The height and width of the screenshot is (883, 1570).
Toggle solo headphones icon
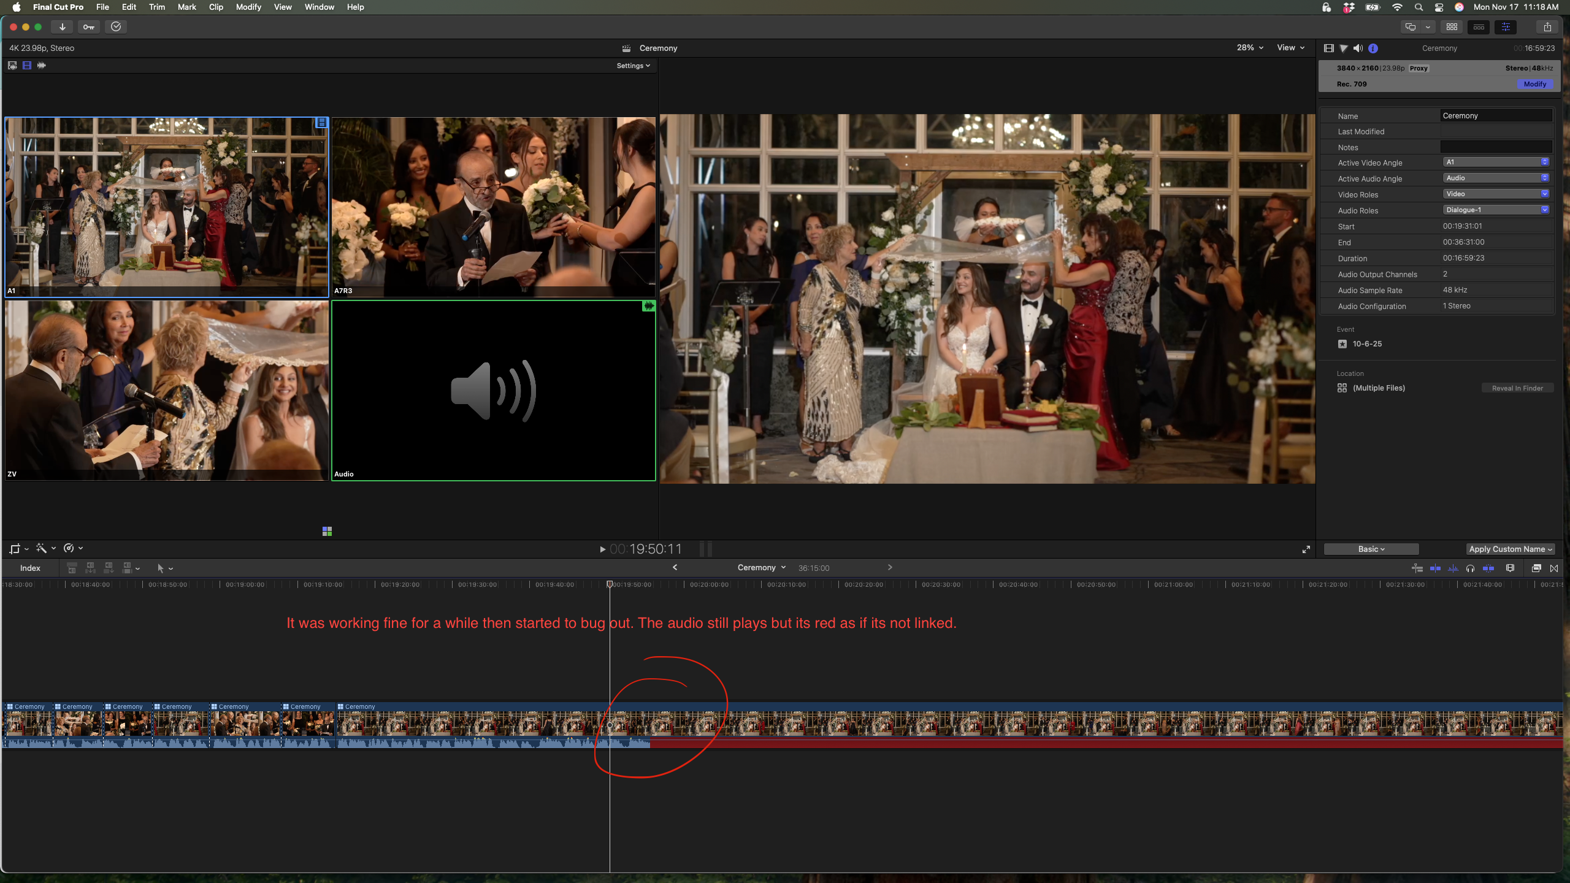pyautogui.click(x=1470, y=568)
